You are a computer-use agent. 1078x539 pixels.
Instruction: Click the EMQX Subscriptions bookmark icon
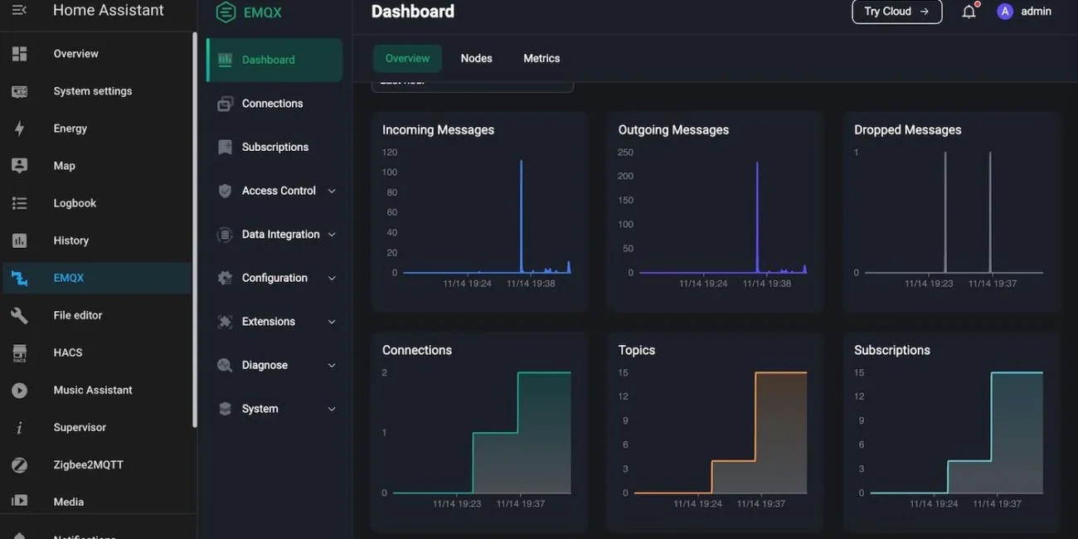(x=225, y=147)
